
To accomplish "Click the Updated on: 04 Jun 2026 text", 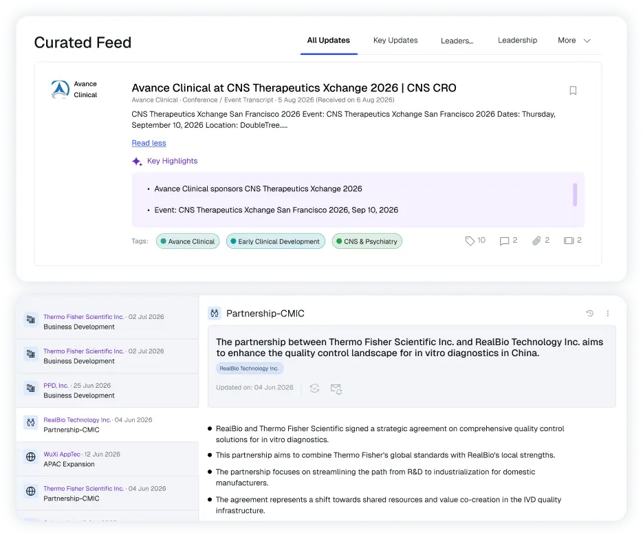I will [254, 387].
